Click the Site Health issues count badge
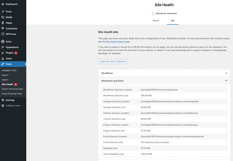233x161 pixels. coord(16,84)
